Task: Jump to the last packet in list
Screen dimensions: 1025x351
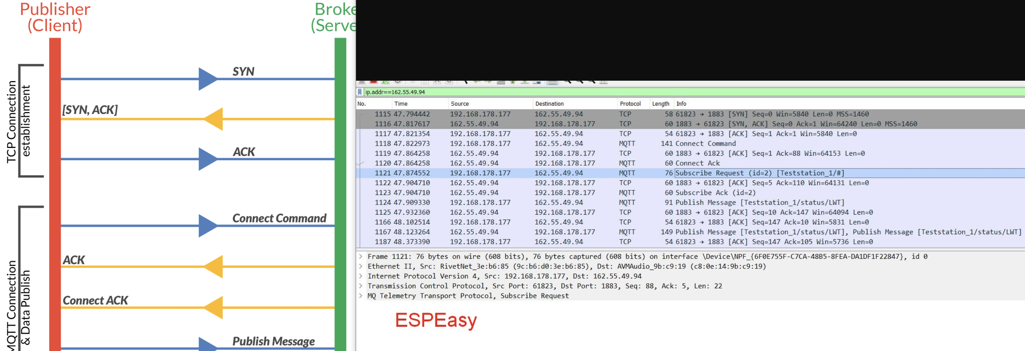Action: tap(524, 82)
